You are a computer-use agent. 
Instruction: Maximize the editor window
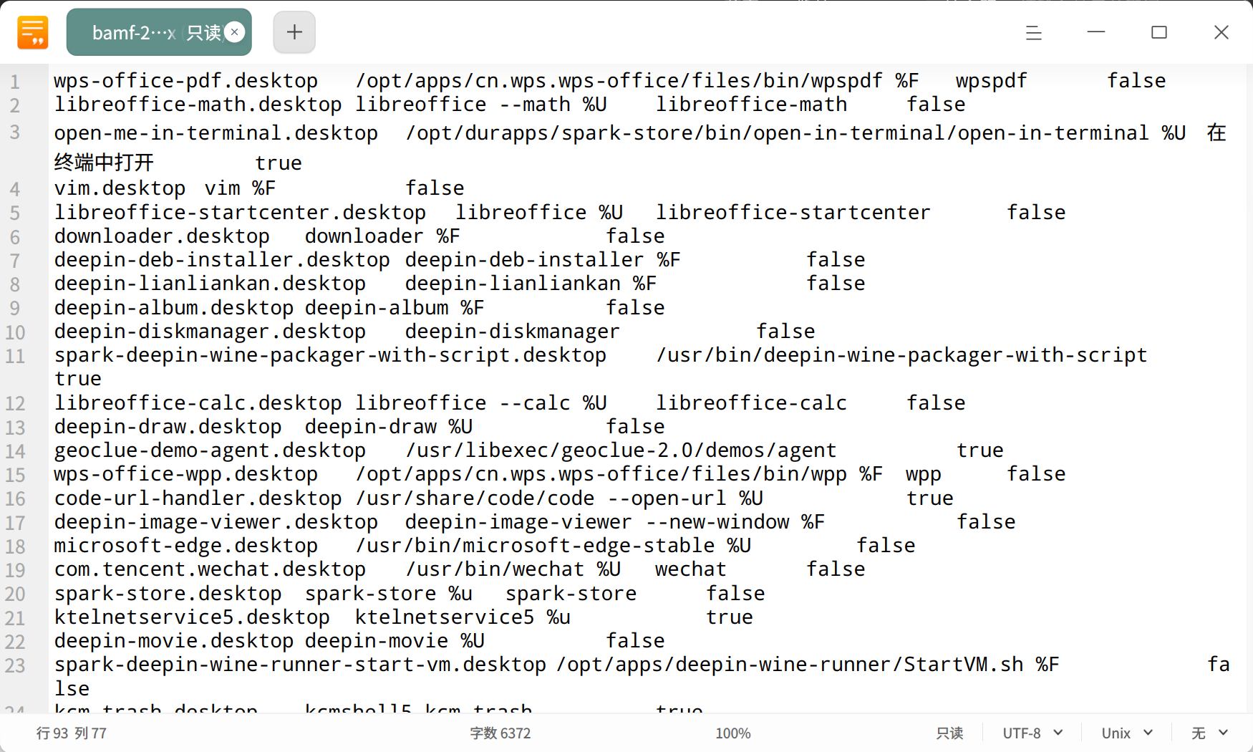1159,32
